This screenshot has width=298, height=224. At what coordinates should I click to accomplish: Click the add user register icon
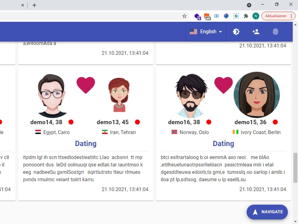(x=256, y=32)
